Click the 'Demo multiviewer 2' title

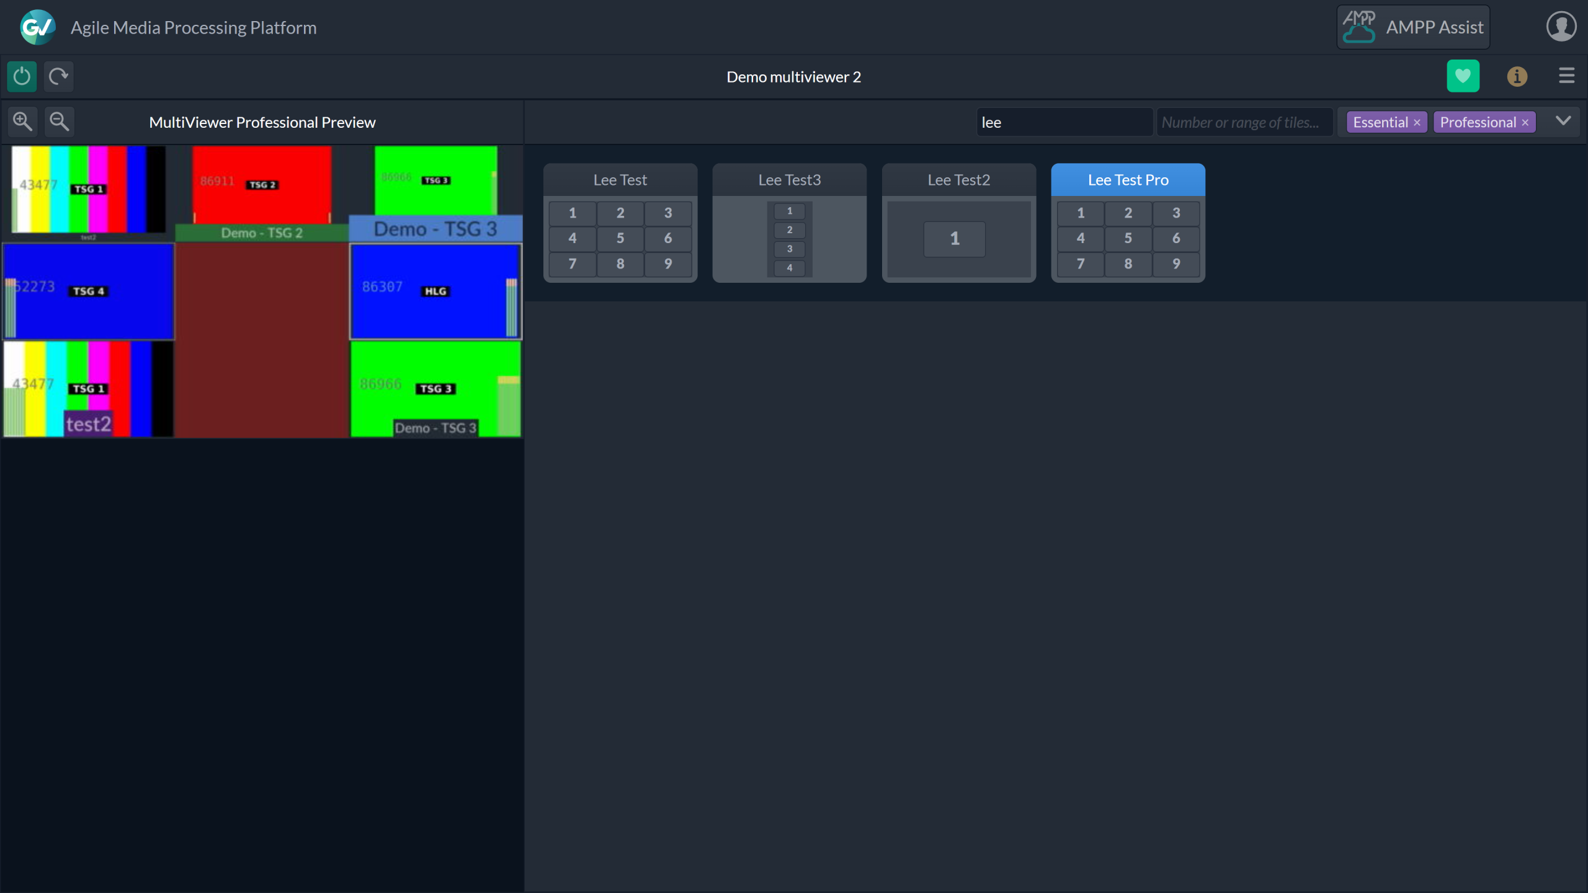coord(794,77)
